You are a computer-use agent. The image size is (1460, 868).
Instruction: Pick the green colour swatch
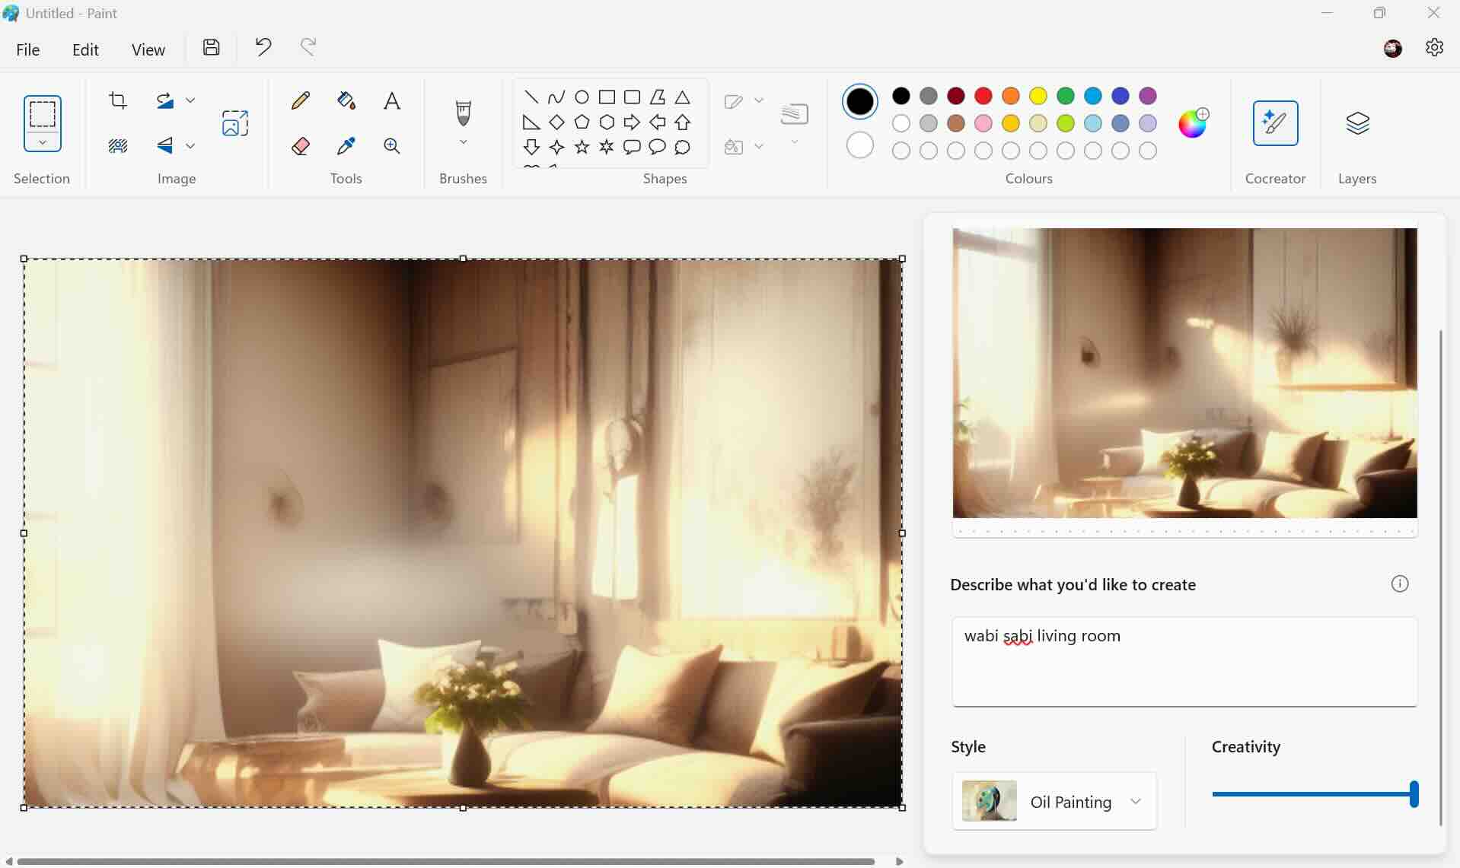click(x=1066, y=96)
